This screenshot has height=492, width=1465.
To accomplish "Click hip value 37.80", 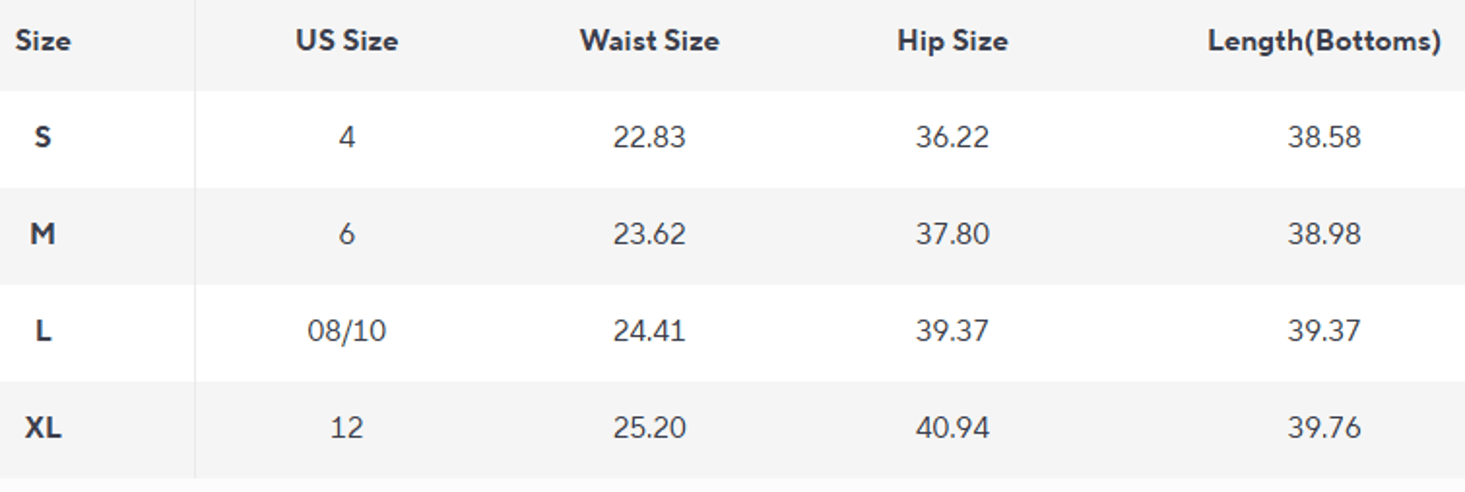I will (x=953, y=234).
